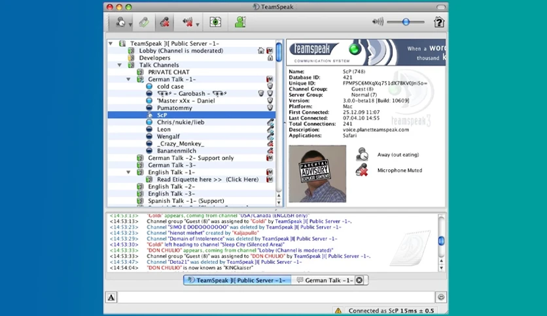547x316 pixels.
Task: Click the channel tree scroll down arrow
Action: pyautogui.click(x=279, y=202)
